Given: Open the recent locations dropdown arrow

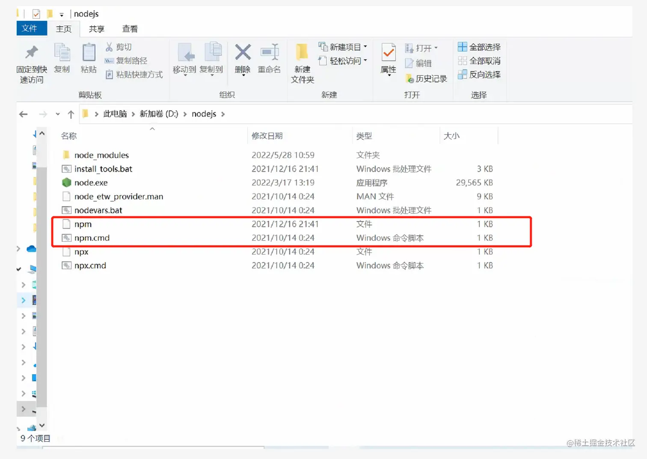Looking at the screenshot, I should (x=58, y=114).
